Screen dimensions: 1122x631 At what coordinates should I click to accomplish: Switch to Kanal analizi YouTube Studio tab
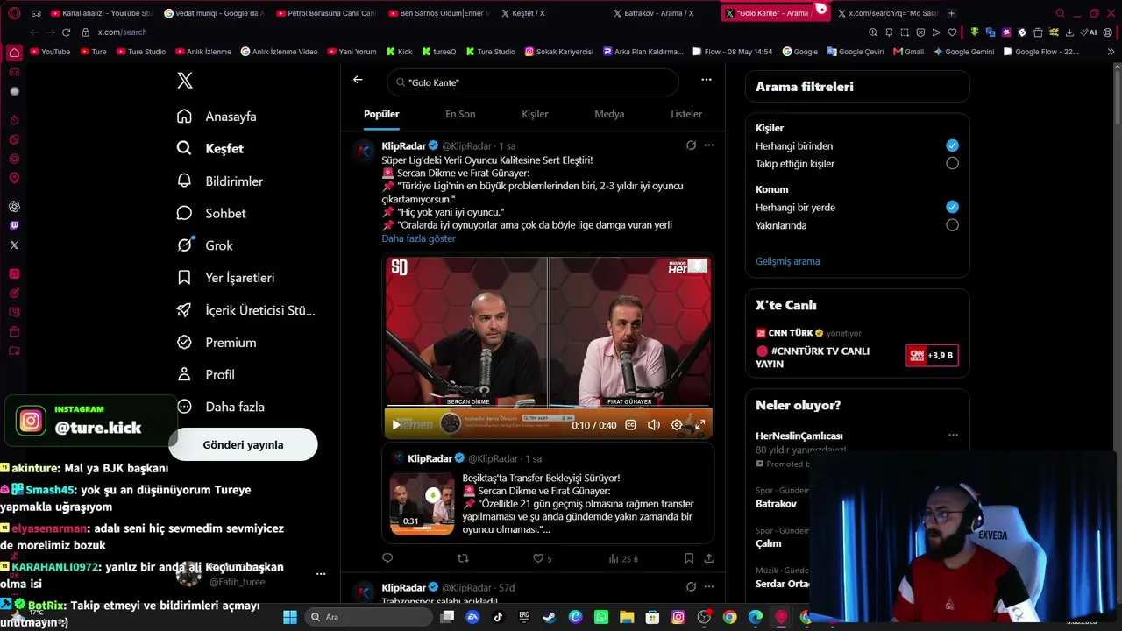pos(102,13)
